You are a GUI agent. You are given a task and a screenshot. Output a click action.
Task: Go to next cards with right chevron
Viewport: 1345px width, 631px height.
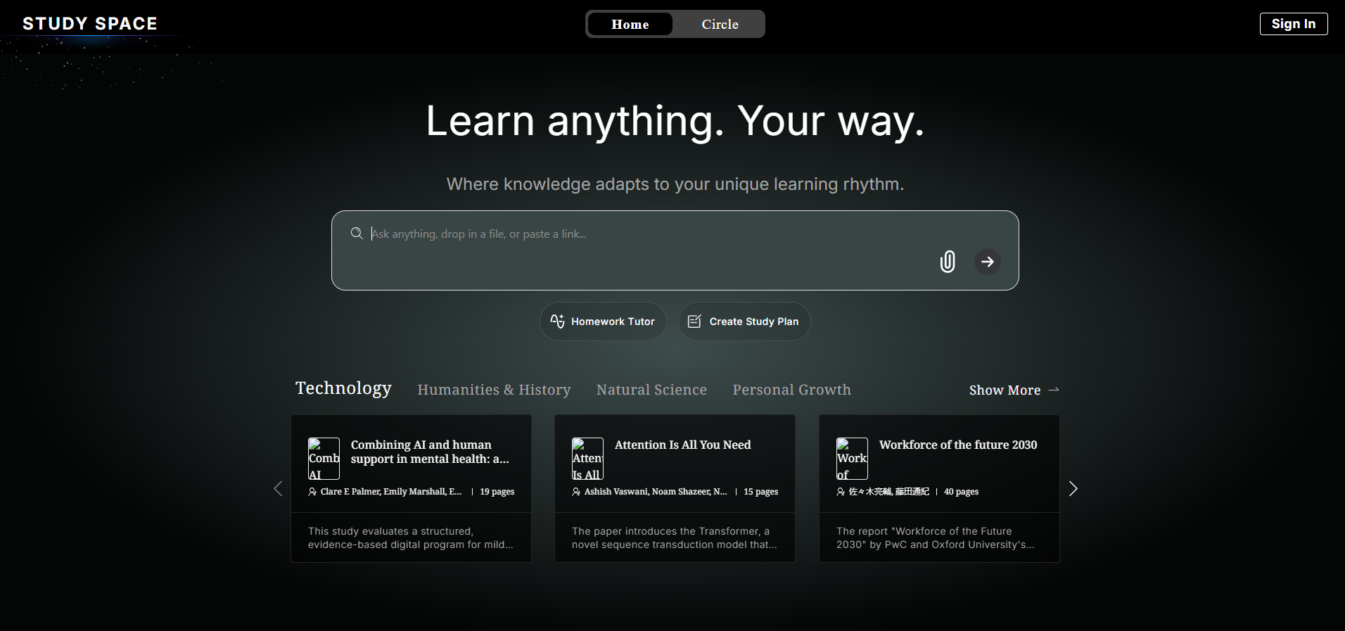click(1073, 489)
